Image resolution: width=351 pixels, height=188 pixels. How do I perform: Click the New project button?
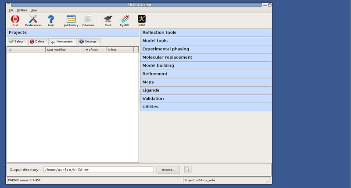click(64, 42)
